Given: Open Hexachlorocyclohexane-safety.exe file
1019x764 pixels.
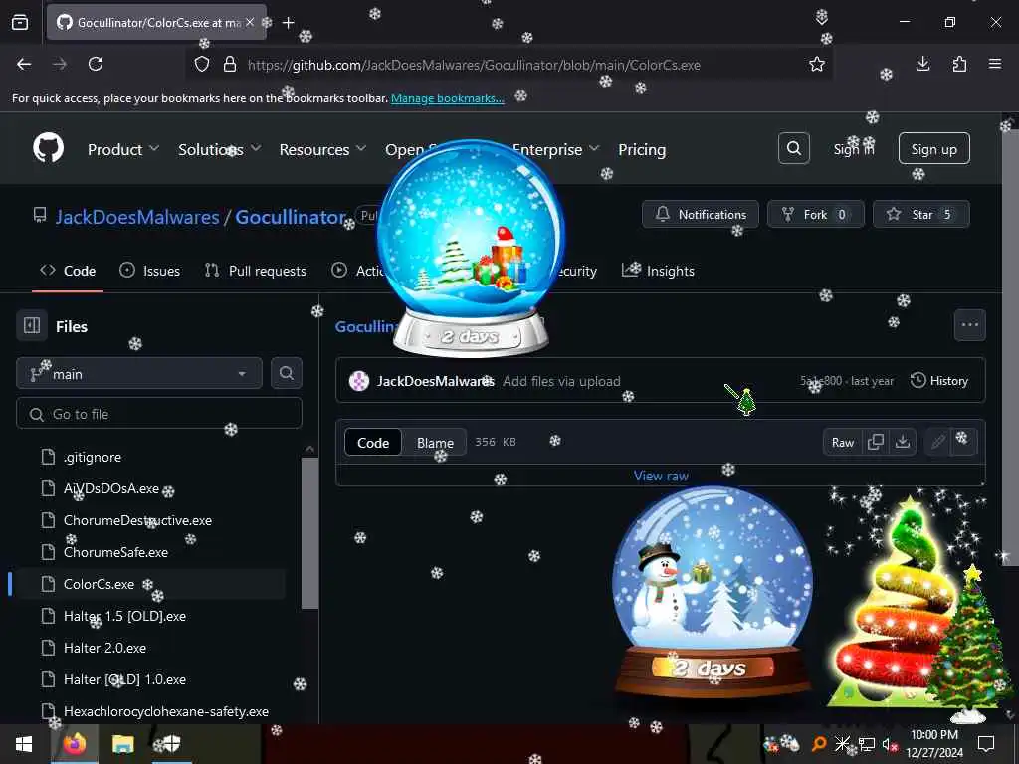Looking at the screenshot, I should (x=166, y=711).
